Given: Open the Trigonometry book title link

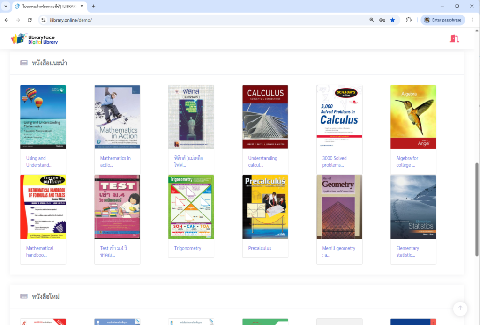Looking at the screenshot, I should [187, 248].
